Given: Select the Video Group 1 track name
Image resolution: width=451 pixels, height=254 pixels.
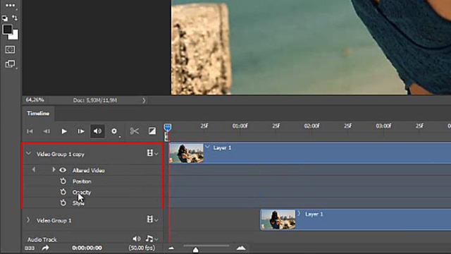Looking at the screenshot, I should (x=54, y=221).
